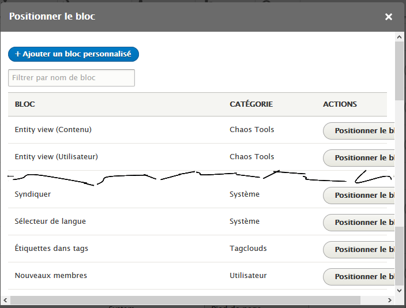This screenshot has height=308, width=406.
Task: Place the Entity view (Contenu) block
Action: click(359, 131)
